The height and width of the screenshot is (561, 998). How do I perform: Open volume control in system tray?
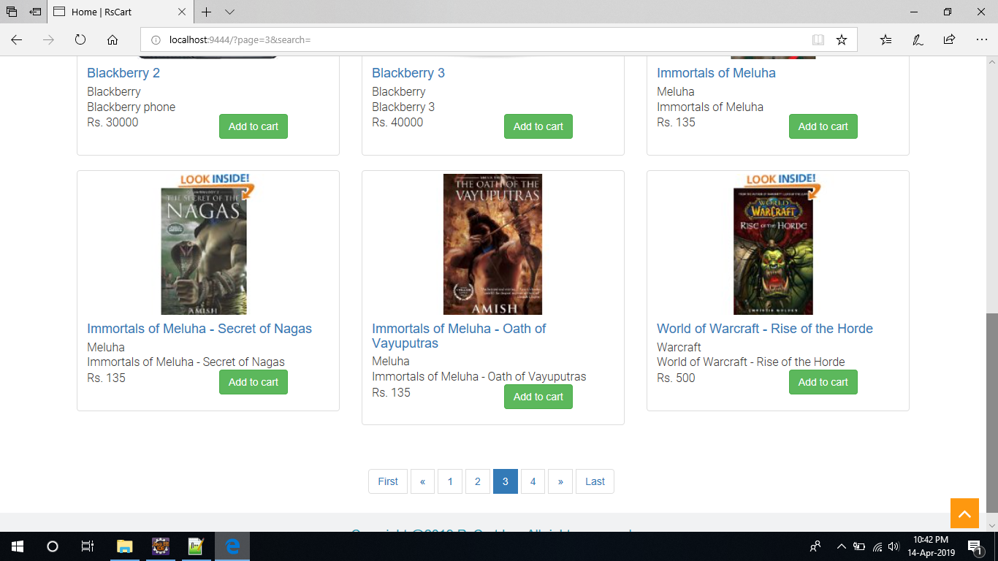893,546
